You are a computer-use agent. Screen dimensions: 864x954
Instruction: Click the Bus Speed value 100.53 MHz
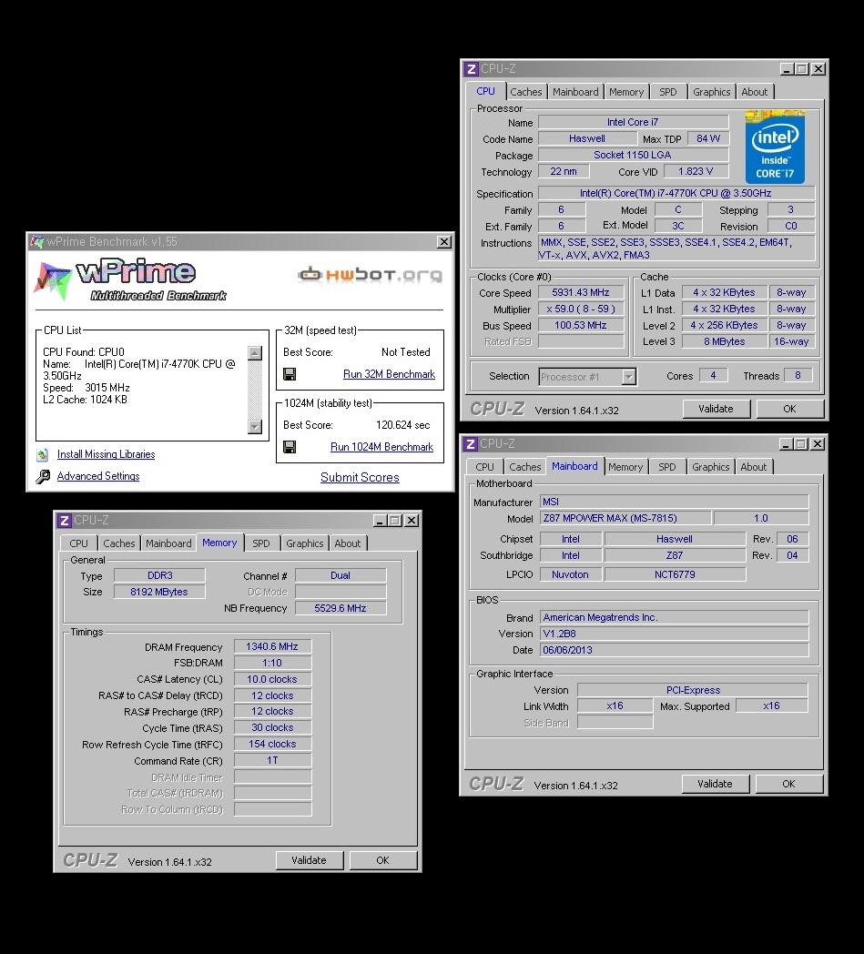(x=581, y=326)
